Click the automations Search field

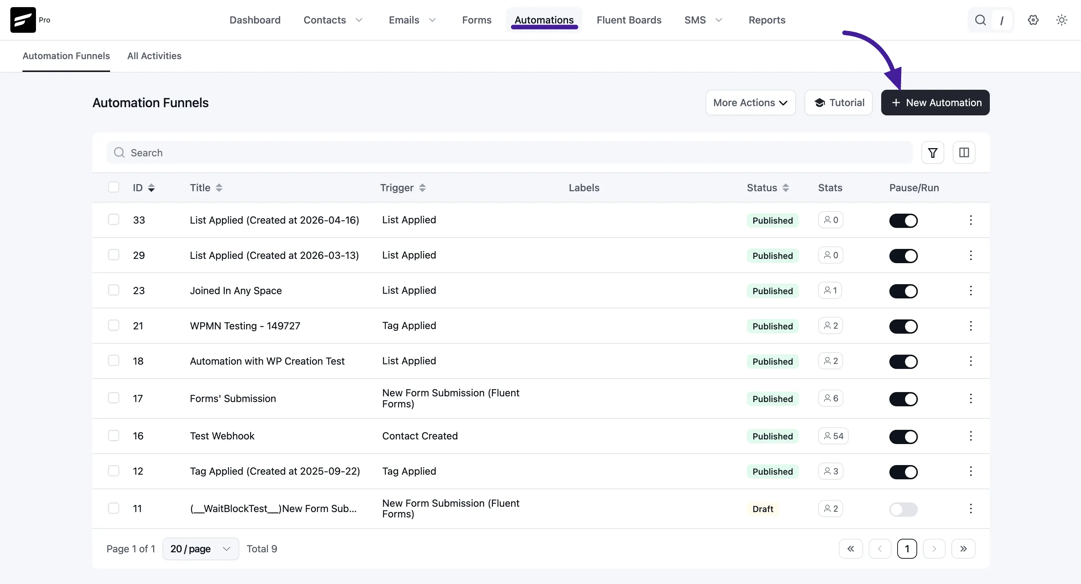point(509,153)
